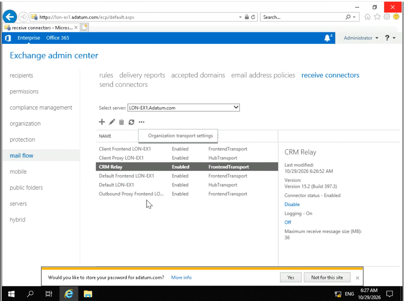Open email address policies tab

263,75
